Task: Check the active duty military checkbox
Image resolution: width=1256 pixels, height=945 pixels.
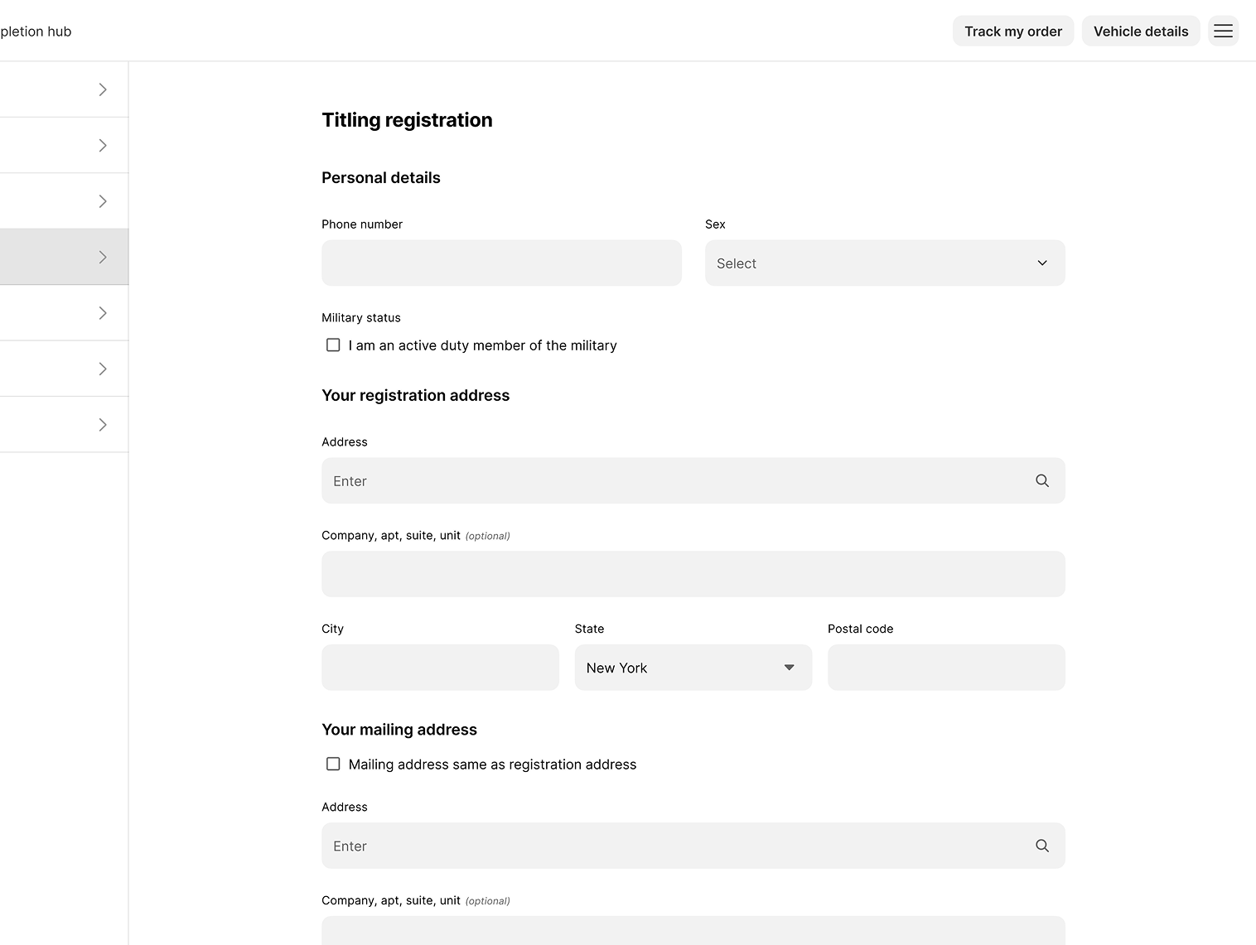Action: click(x=333, y=345)
